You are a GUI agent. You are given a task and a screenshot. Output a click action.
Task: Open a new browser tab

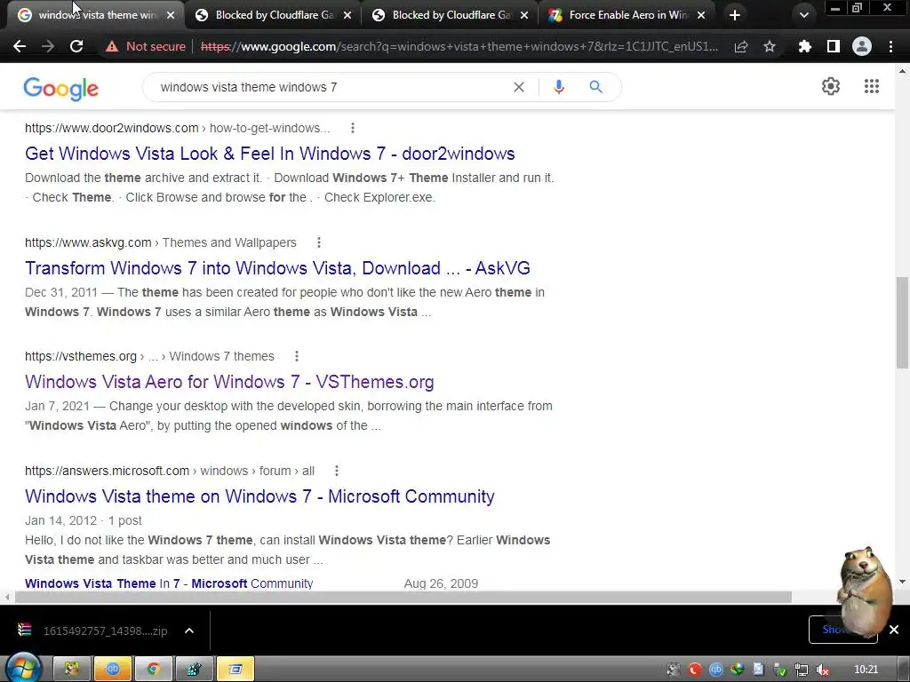tap(735, 15)
